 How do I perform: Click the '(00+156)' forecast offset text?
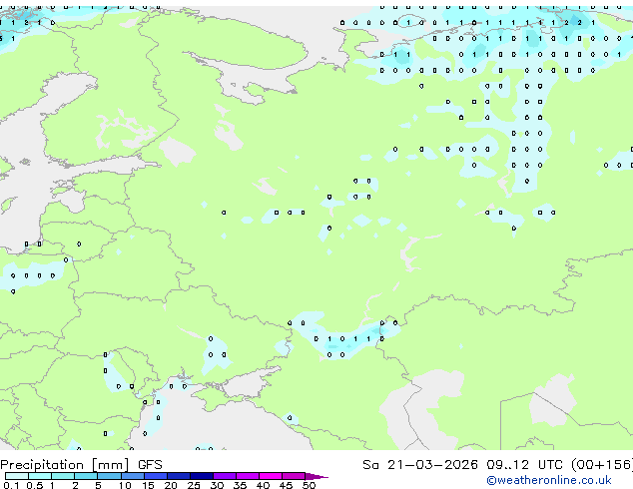click(602, 465)
